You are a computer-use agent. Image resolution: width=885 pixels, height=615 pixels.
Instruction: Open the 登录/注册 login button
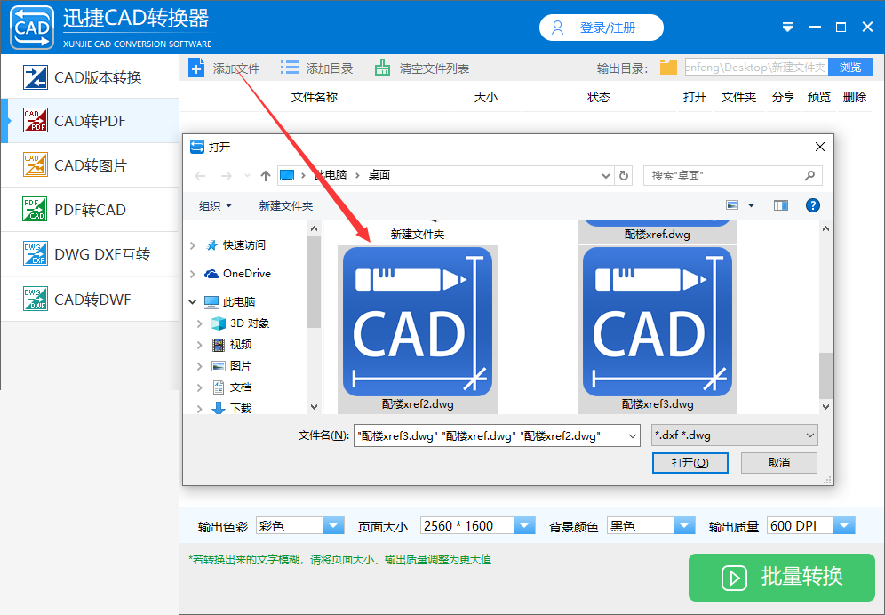[601, 28]
